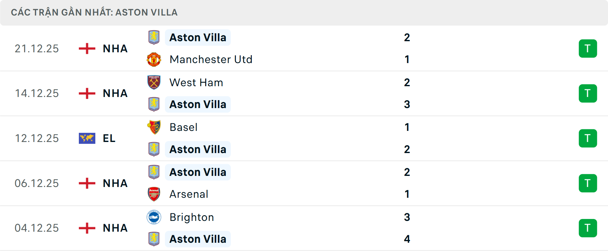Click the Aston Villa team name link
Screen dimensions: 608x251
coord(198,37)
